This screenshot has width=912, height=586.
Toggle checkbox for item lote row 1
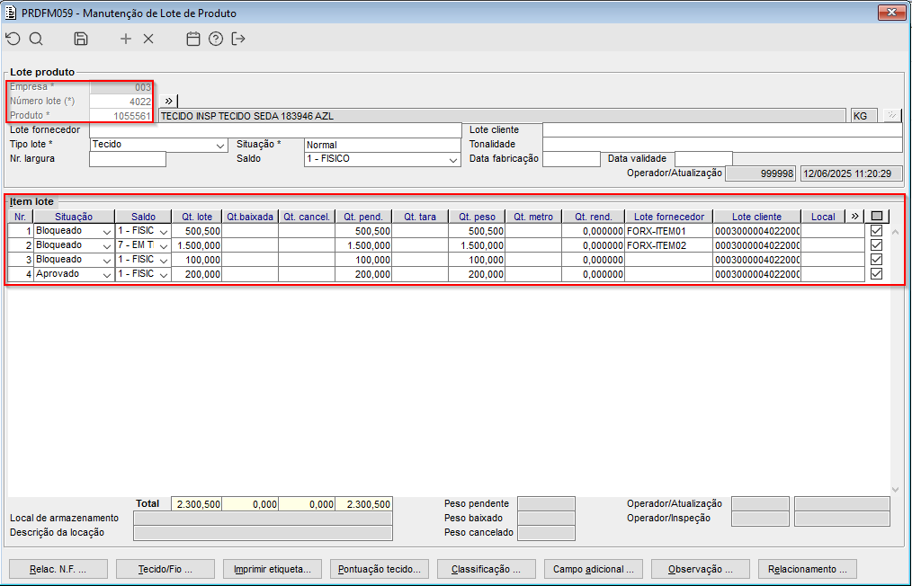coord(876,231)
